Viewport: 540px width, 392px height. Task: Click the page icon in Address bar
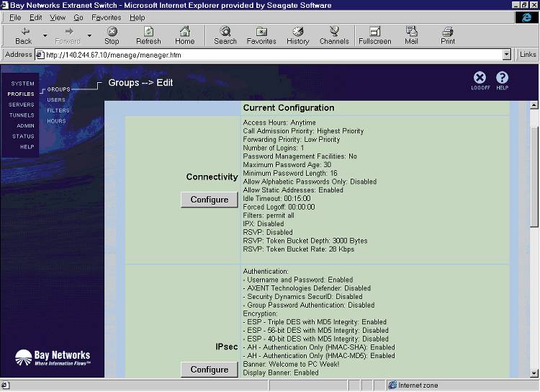40,55
